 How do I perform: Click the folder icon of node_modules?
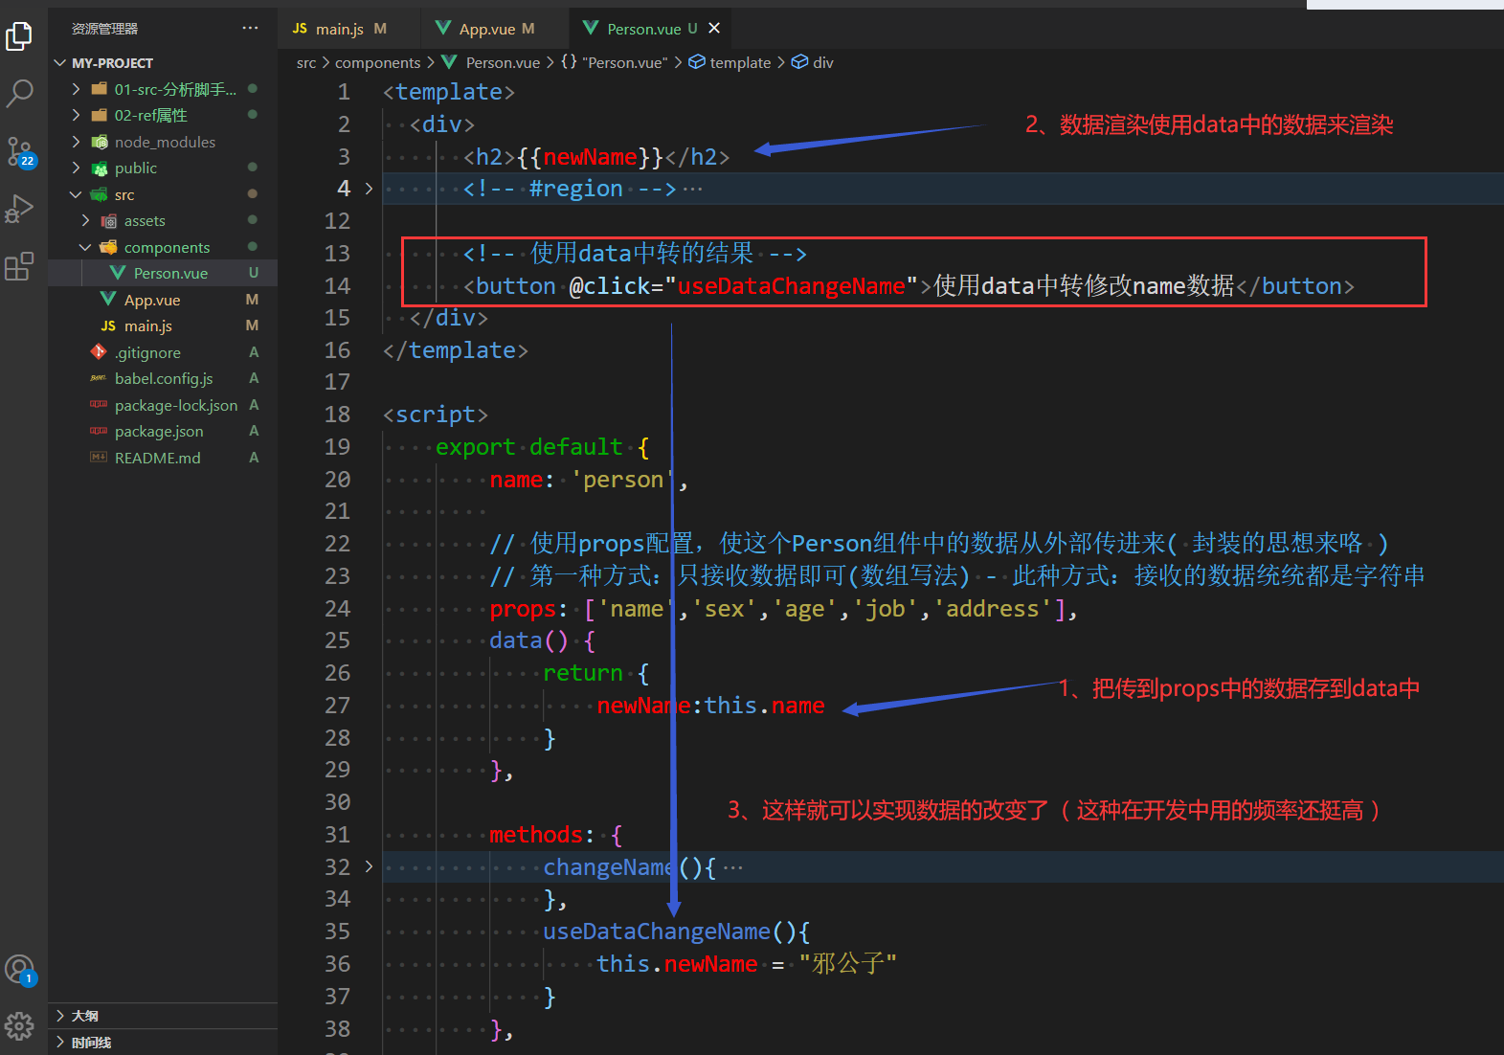click(x=99, y=142)
